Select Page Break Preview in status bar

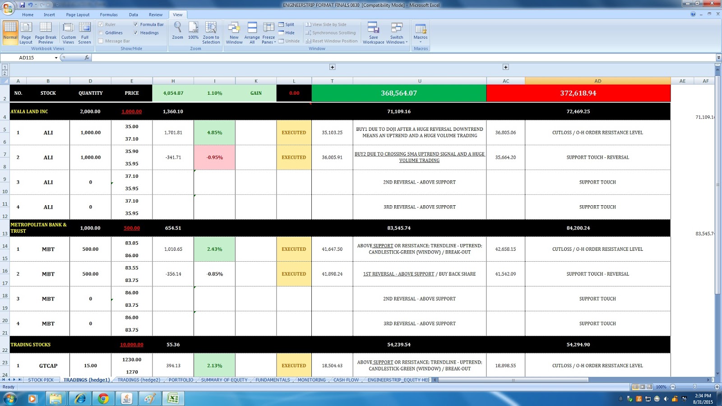coord(649,387)
